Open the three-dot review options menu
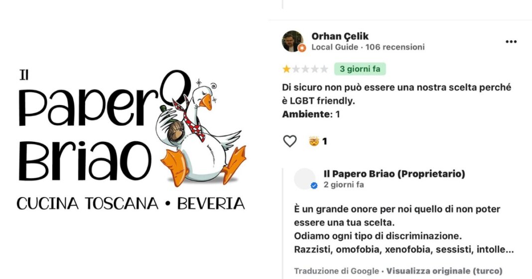Screen dimensions: 532x279 [511, 42]
